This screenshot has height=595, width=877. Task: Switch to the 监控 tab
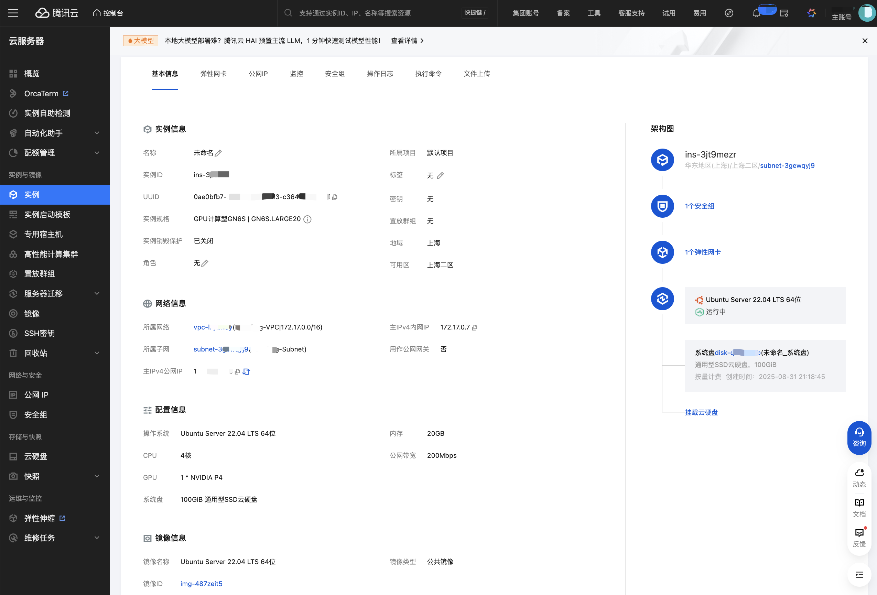coord(296,74)
